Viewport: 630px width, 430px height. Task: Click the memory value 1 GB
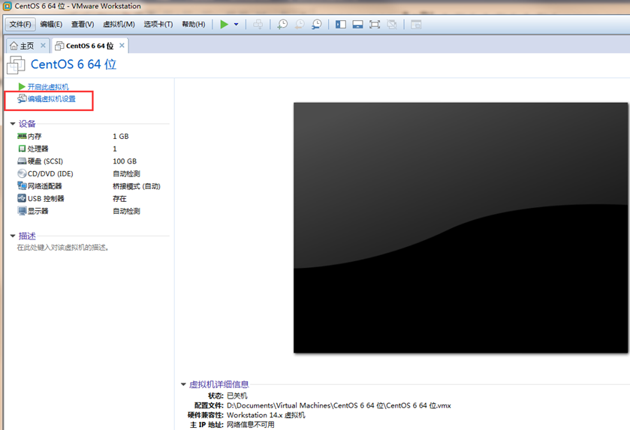coord(121,137)
